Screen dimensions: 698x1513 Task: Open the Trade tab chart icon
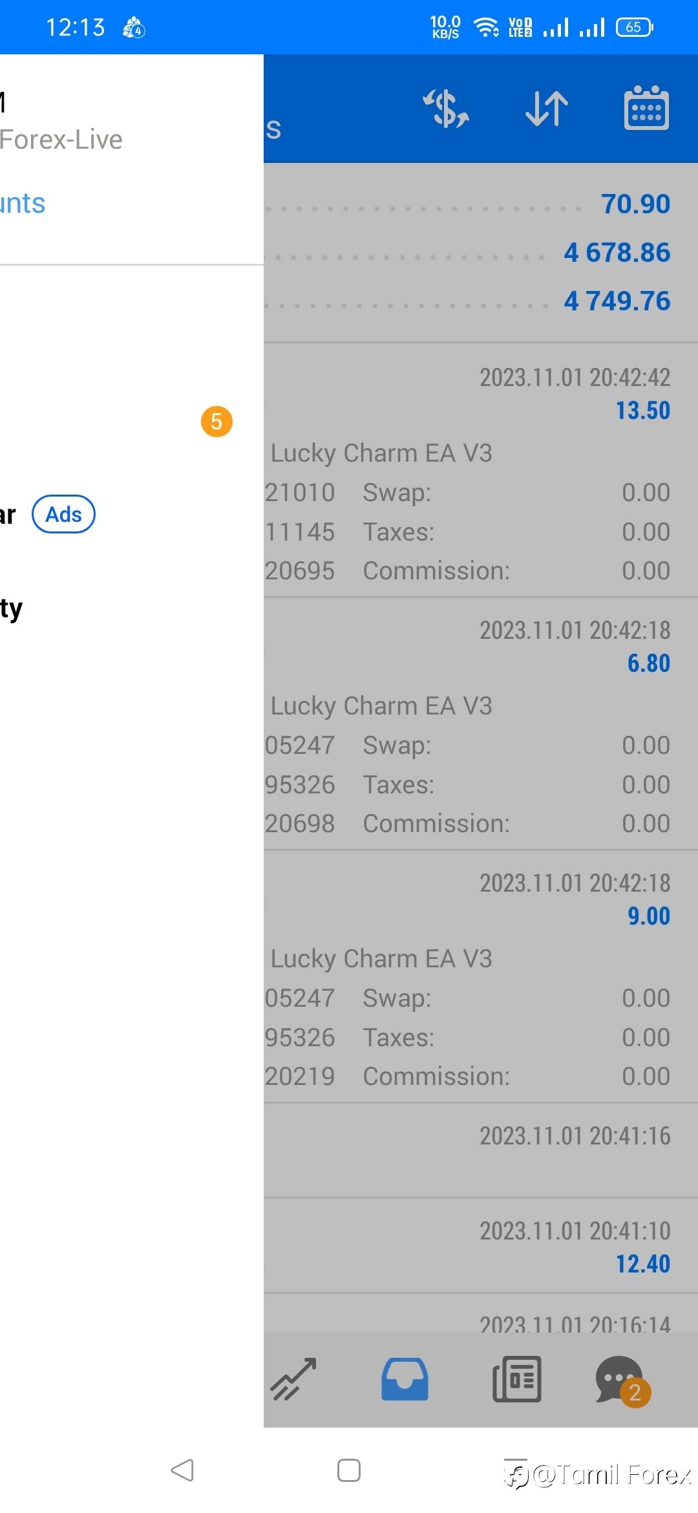click(293, 1379)
